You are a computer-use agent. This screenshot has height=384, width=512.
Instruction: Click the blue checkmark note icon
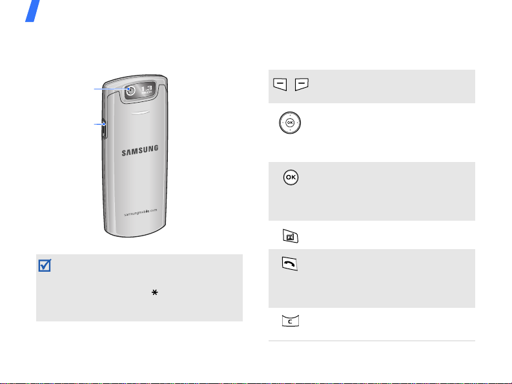(45, 265)
